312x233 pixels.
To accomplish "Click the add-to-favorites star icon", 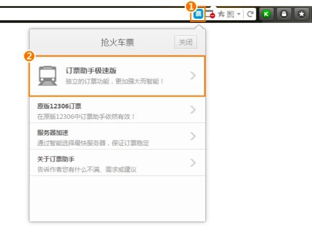I will [x=221, y=14].
